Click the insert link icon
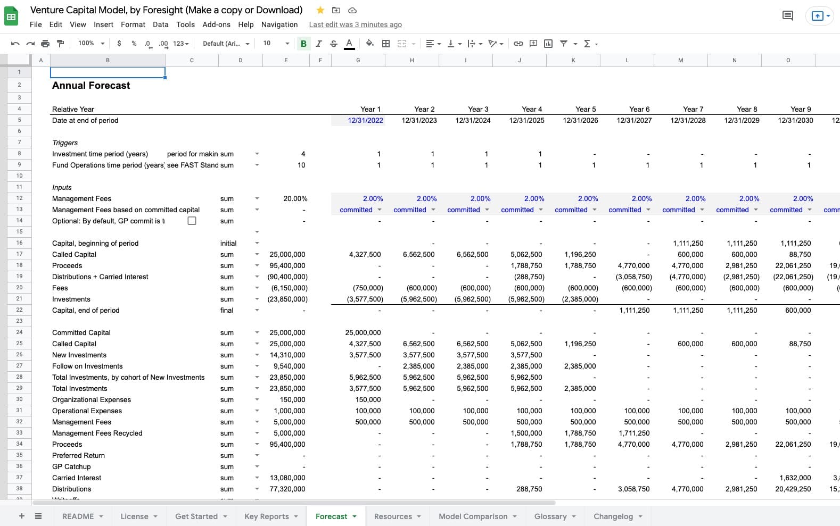The width and height of the screenshot is (840, 526). [x=518, y=44]
